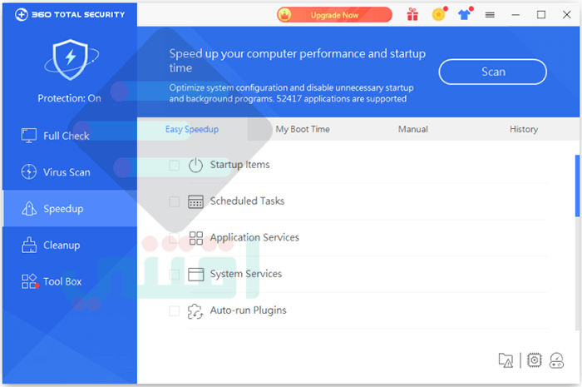Click the Startup Items label
582x387 pixels.
[239, 165]
